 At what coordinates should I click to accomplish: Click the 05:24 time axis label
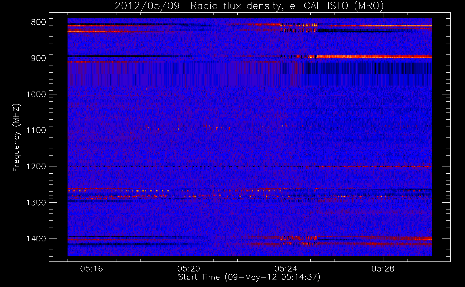pos(286,269)
